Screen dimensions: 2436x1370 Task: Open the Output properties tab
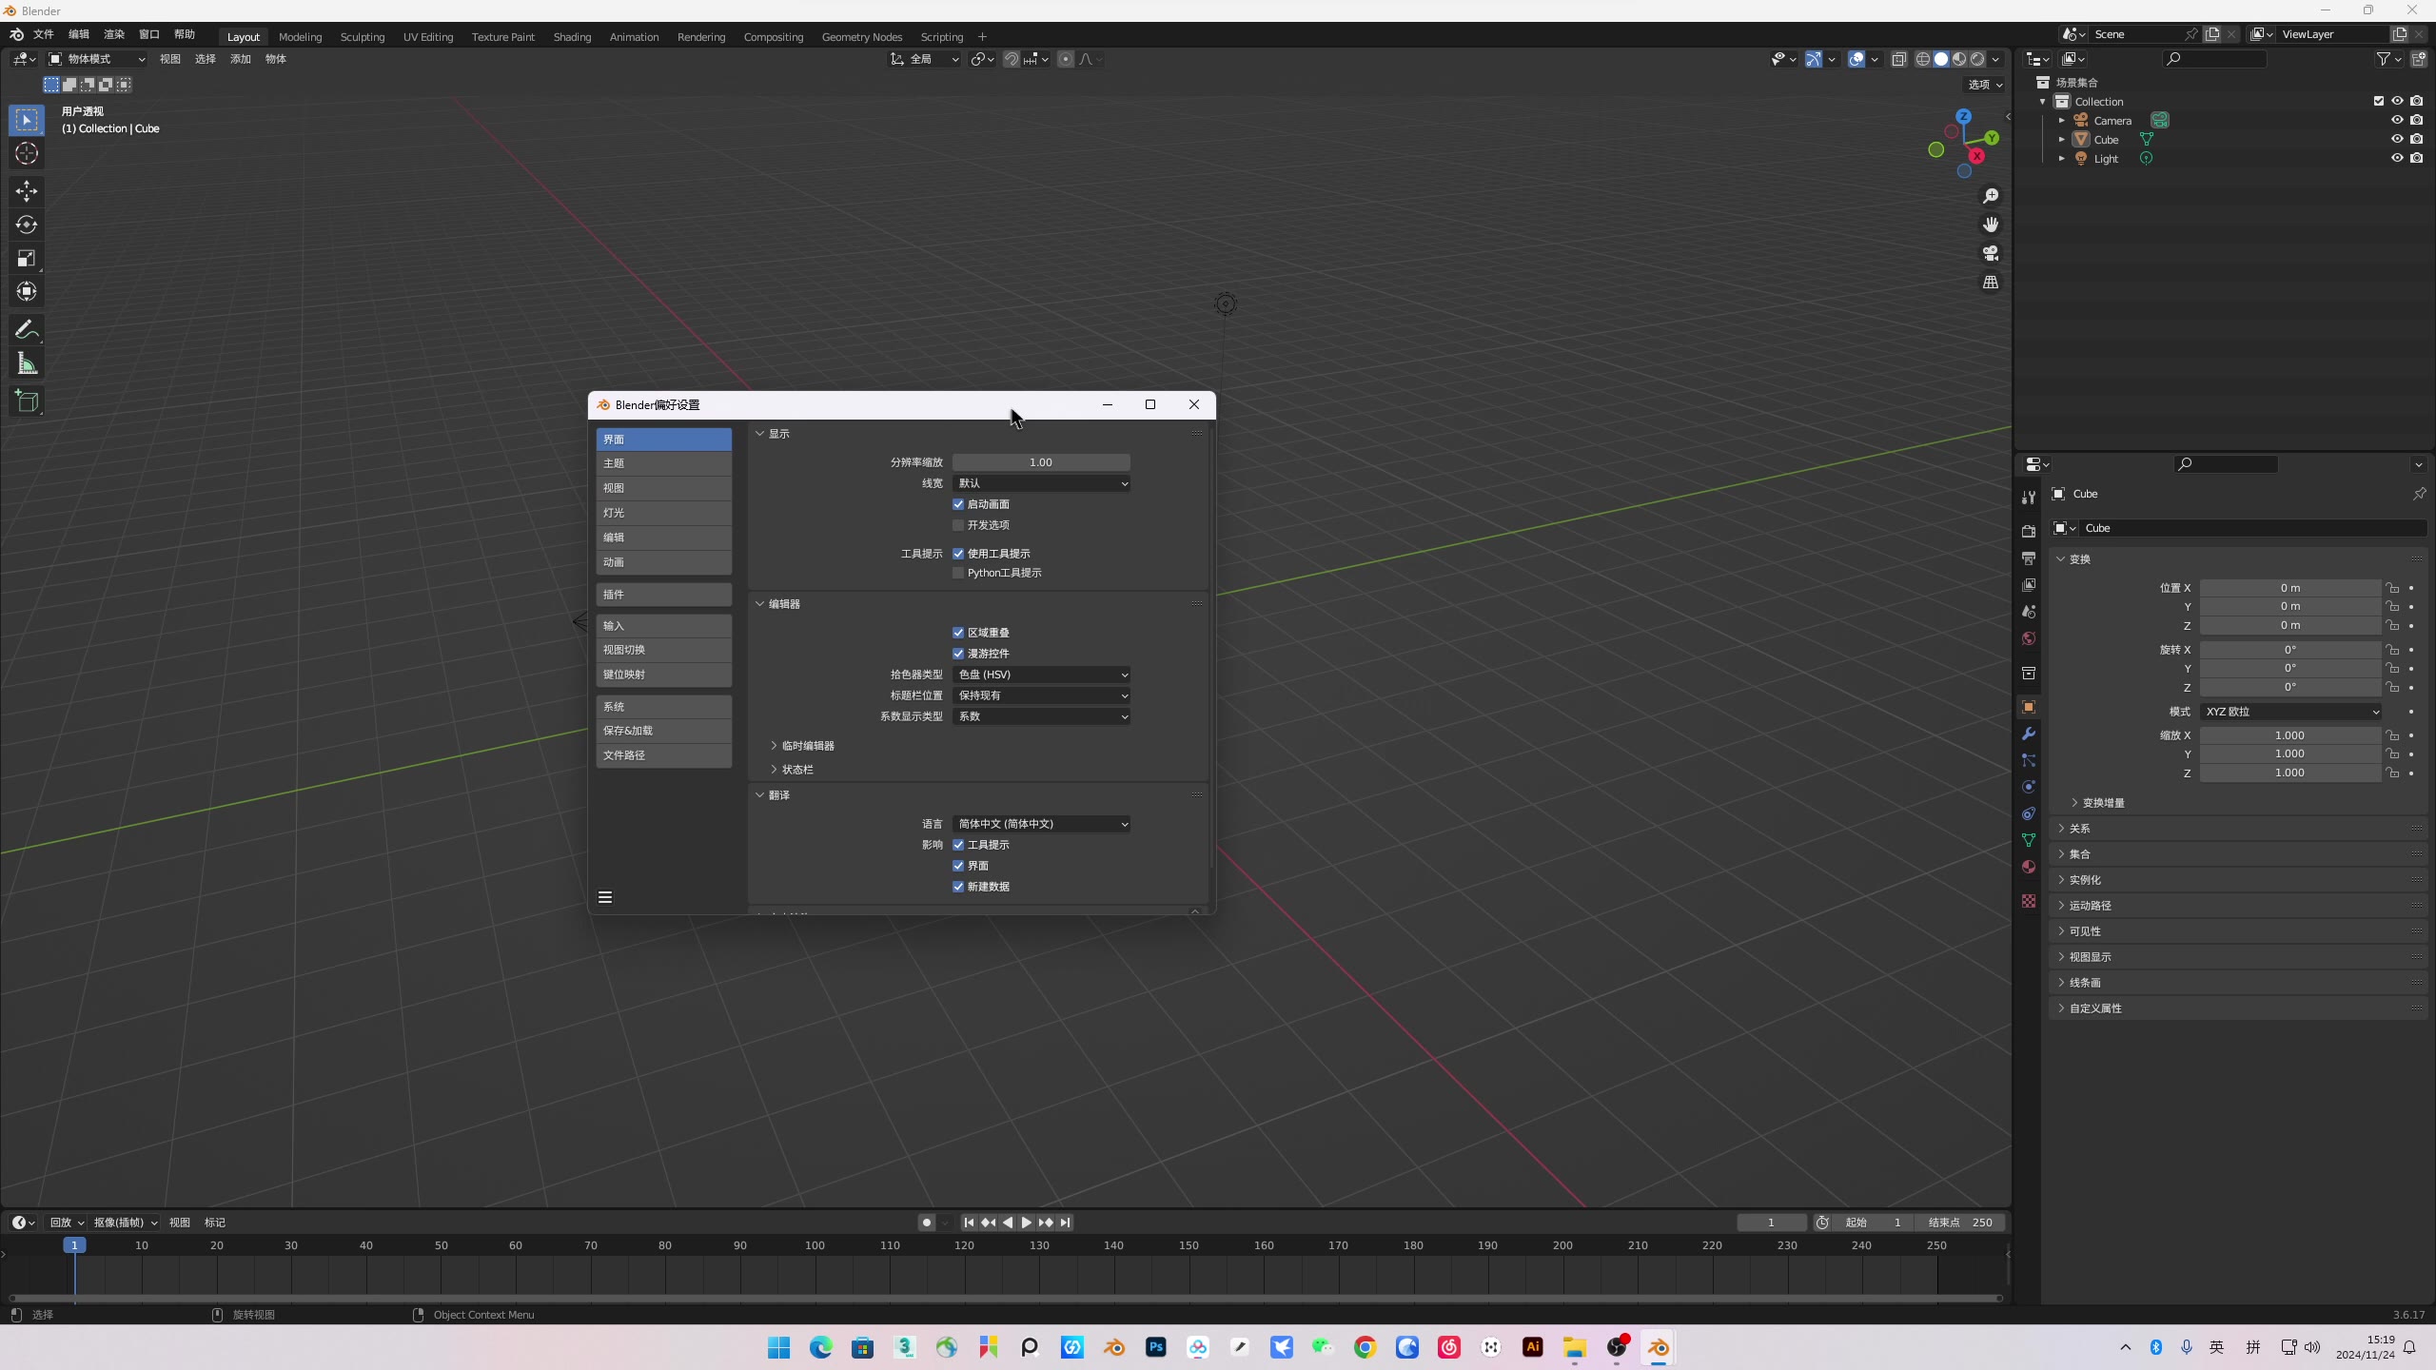click(x=2029, y=558)
